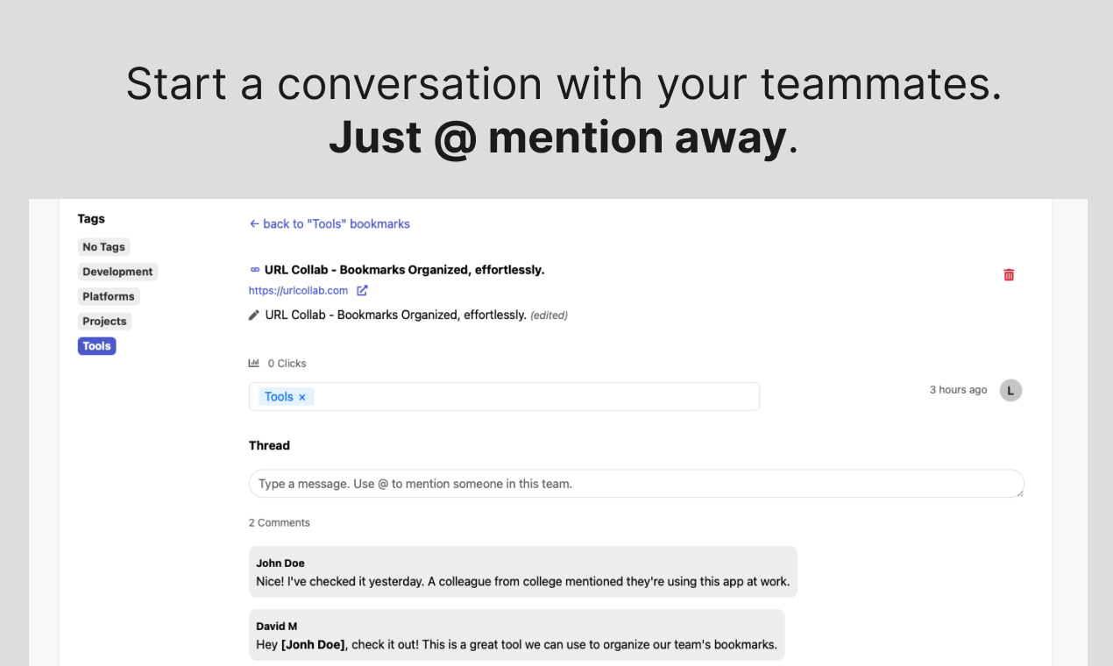Image resolution: width=1113 pixels, height=666 pixels.
Task: Click the clicks bar chart icon
Action: [x=254, y=363]
